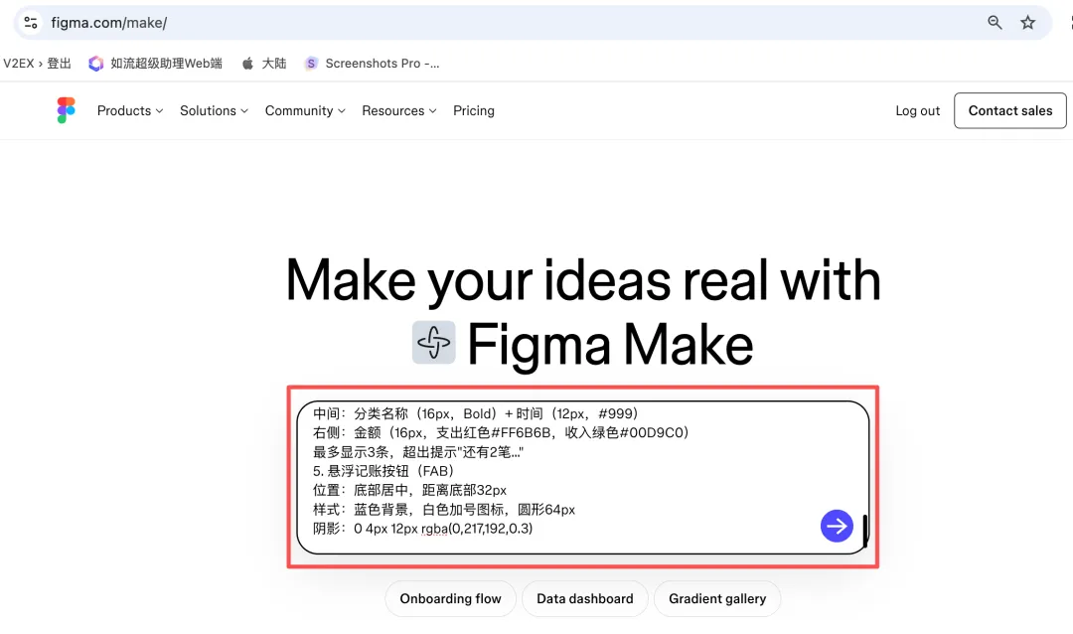Bookmark this page with the star icon

[1027, 23]
